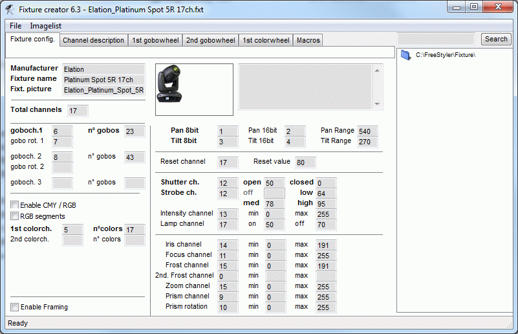Switch to the Channel description tab

coord(94,40)
